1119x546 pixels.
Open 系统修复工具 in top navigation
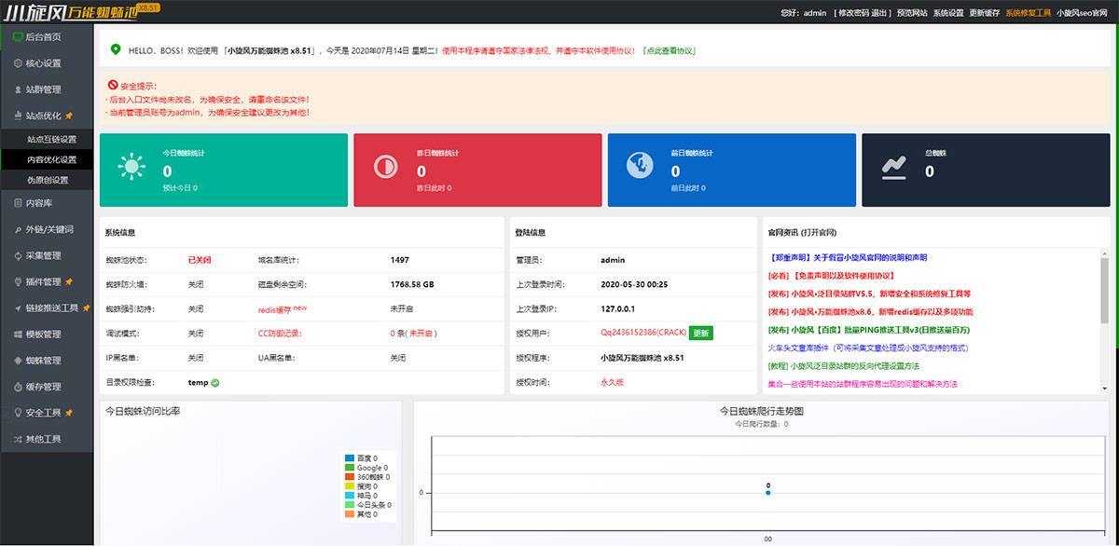click(1028, 13)
